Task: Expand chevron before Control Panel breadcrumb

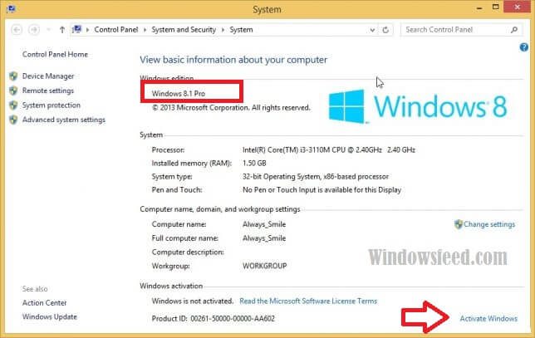Action: point(87,30)
